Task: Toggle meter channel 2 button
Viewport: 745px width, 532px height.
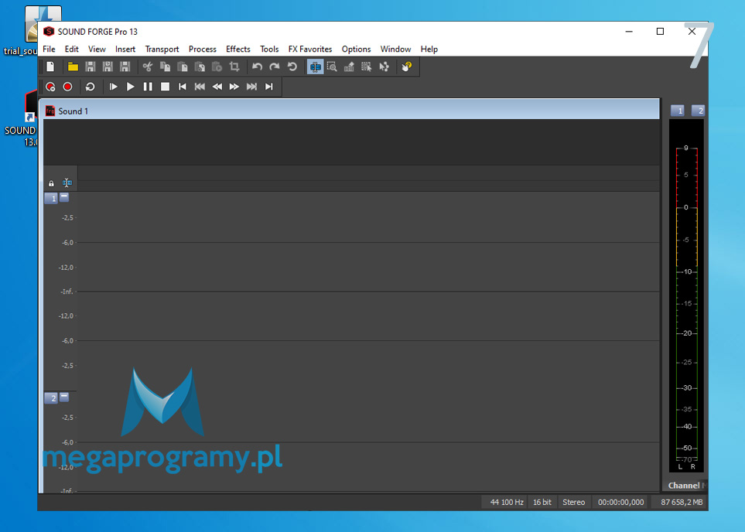Action: coord(698,111)
